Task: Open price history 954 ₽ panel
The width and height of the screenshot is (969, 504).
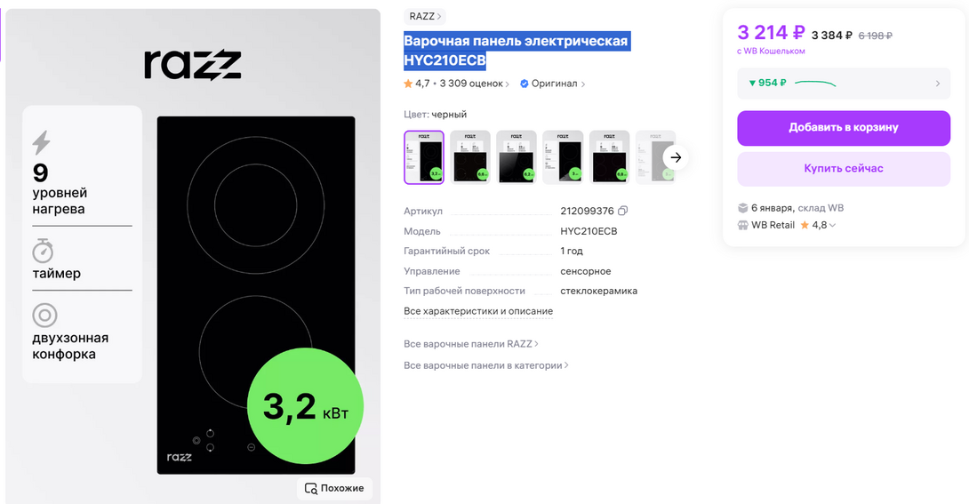Action: click(844, 84)
